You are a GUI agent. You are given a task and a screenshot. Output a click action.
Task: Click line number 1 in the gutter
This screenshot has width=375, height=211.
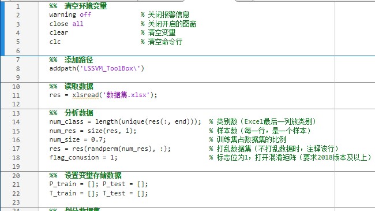click(x=18, y=6)
